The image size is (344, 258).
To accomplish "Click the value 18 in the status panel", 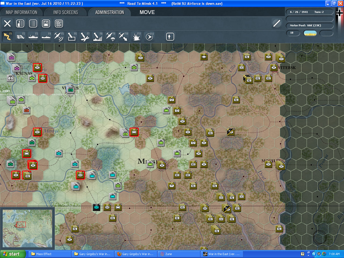I will coord(292,33).
